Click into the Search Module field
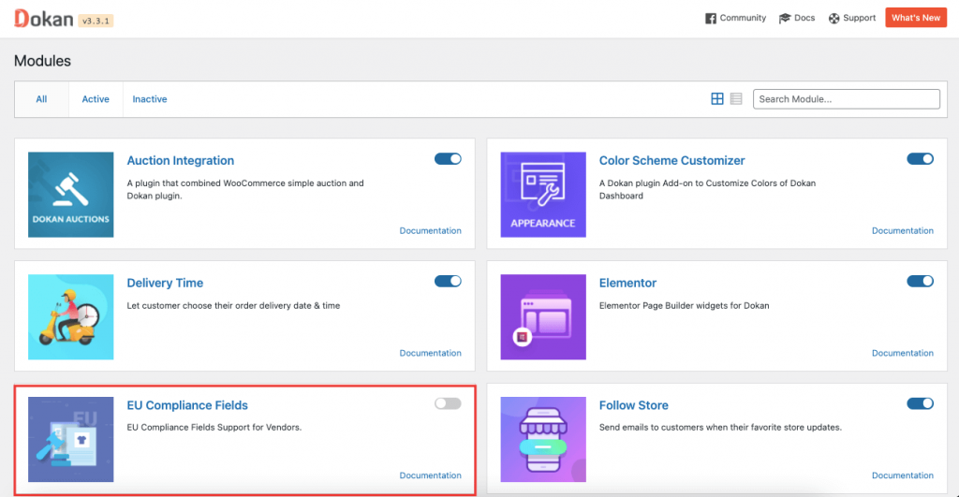Screen dimensions: 959x497 pyautogui.click(x=847, y=99)
